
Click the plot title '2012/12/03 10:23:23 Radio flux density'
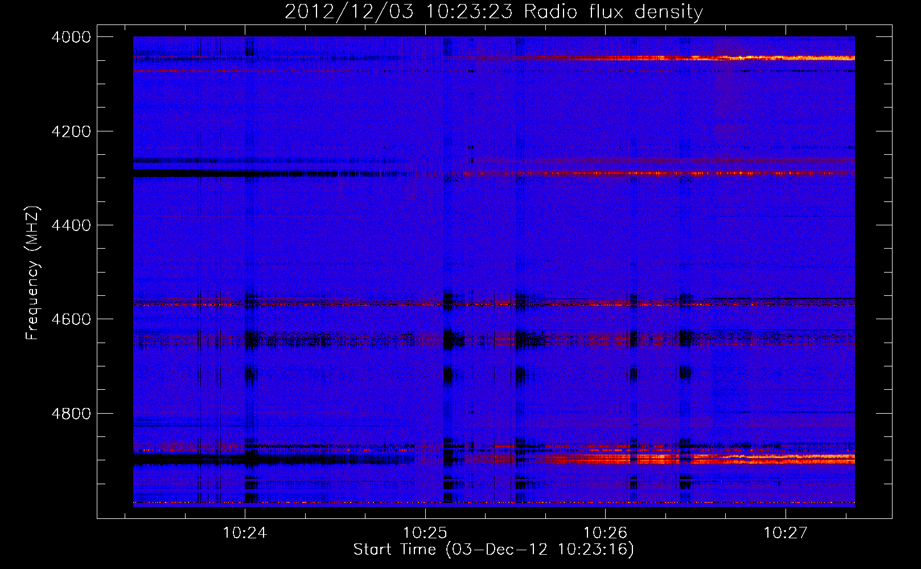click(494, 11)
